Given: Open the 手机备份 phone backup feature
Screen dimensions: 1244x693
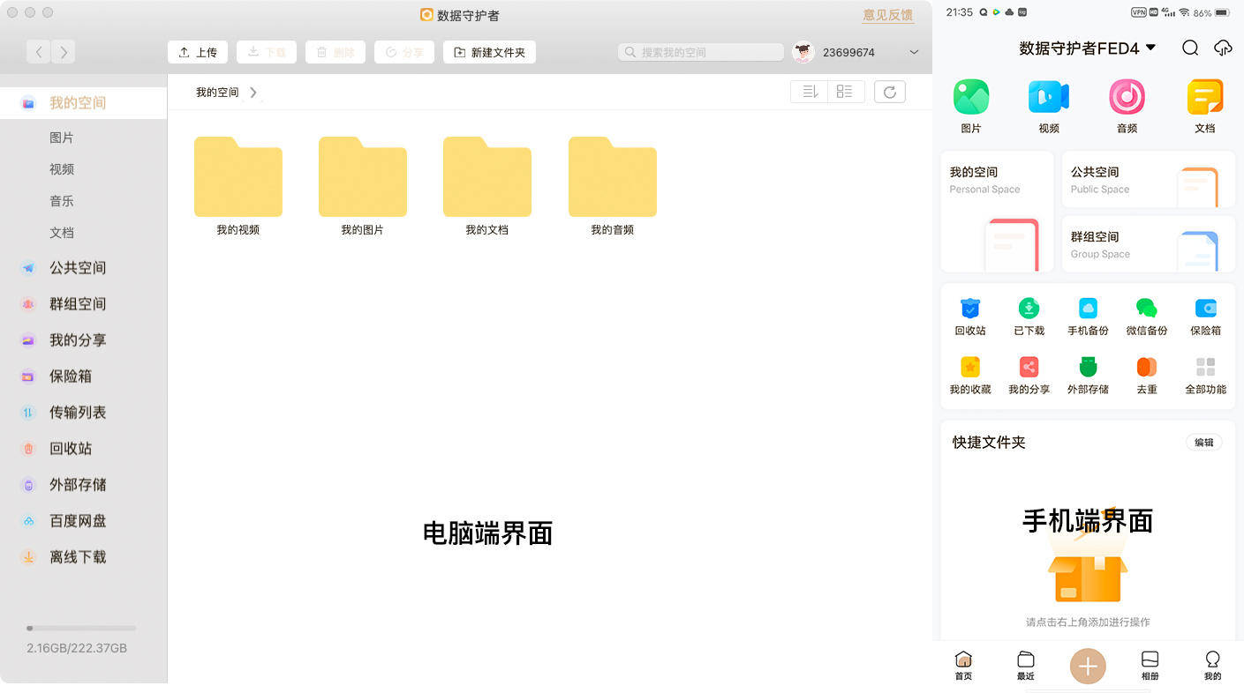Looking at the screenshot, I should tap(1088, 316).
